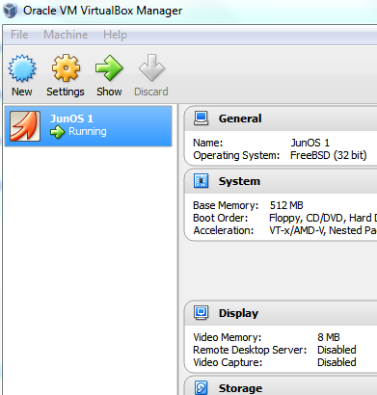Click the VirtualBox cube icon in title bar
The width and height of the screenshot is (377, 395).
click(10, 11)
